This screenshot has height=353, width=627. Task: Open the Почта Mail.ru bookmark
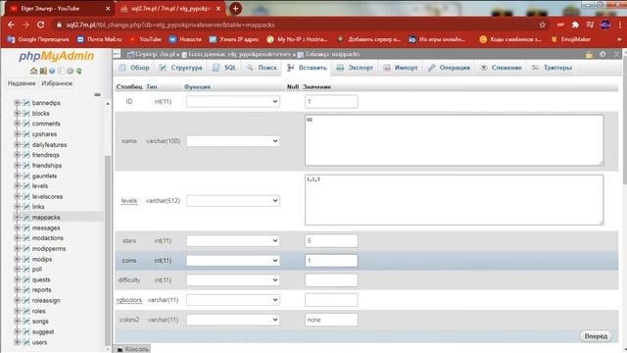pyautogui.click(x=100, y=39)
